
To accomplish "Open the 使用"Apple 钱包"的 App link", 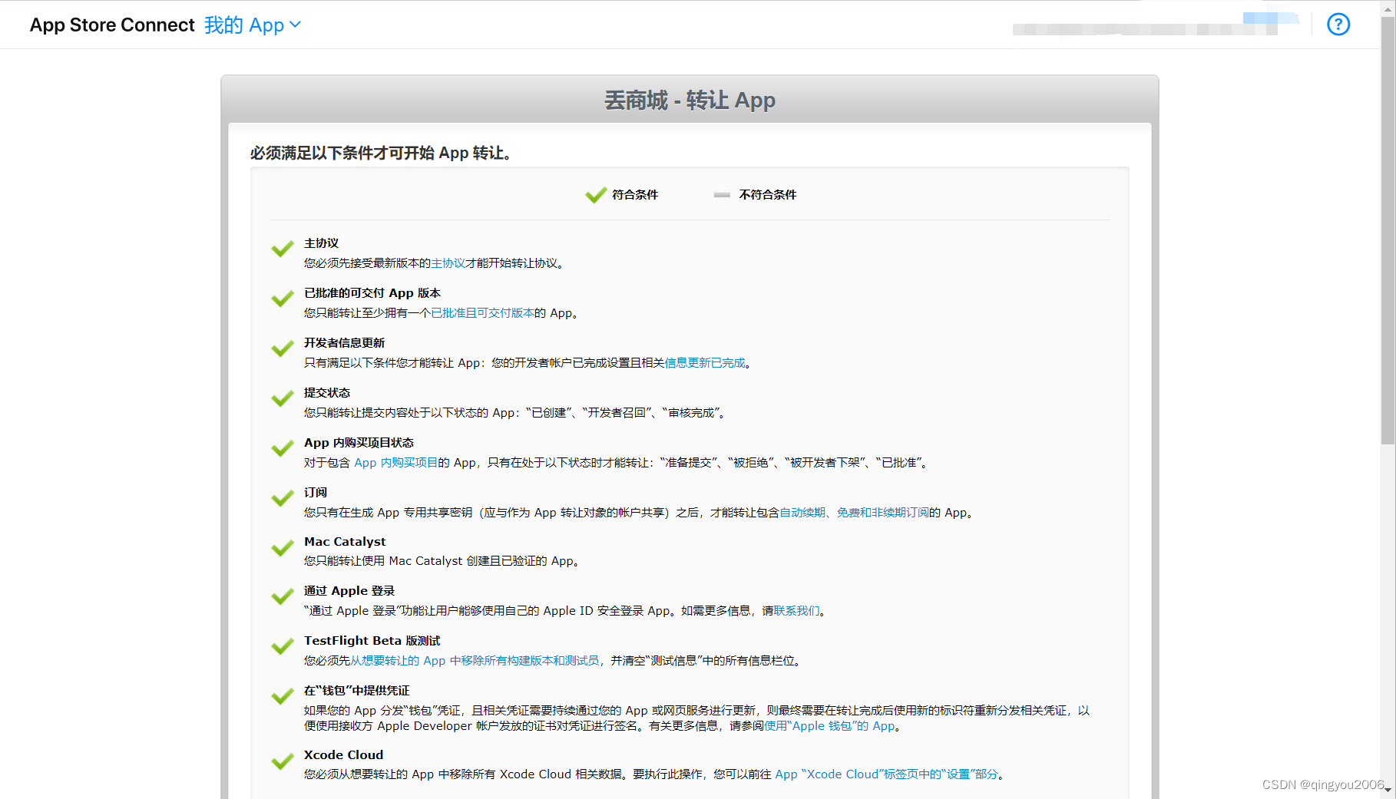I will 829,726.
